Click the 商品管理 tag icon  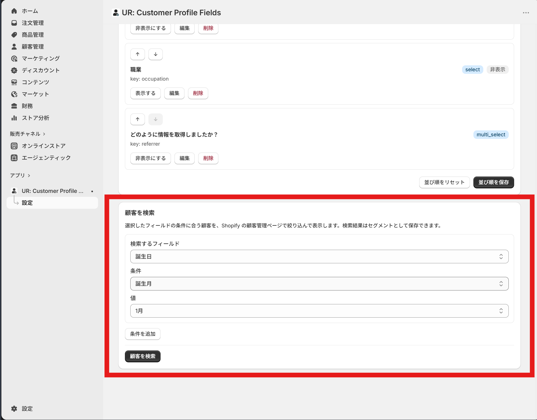(14, 35)
